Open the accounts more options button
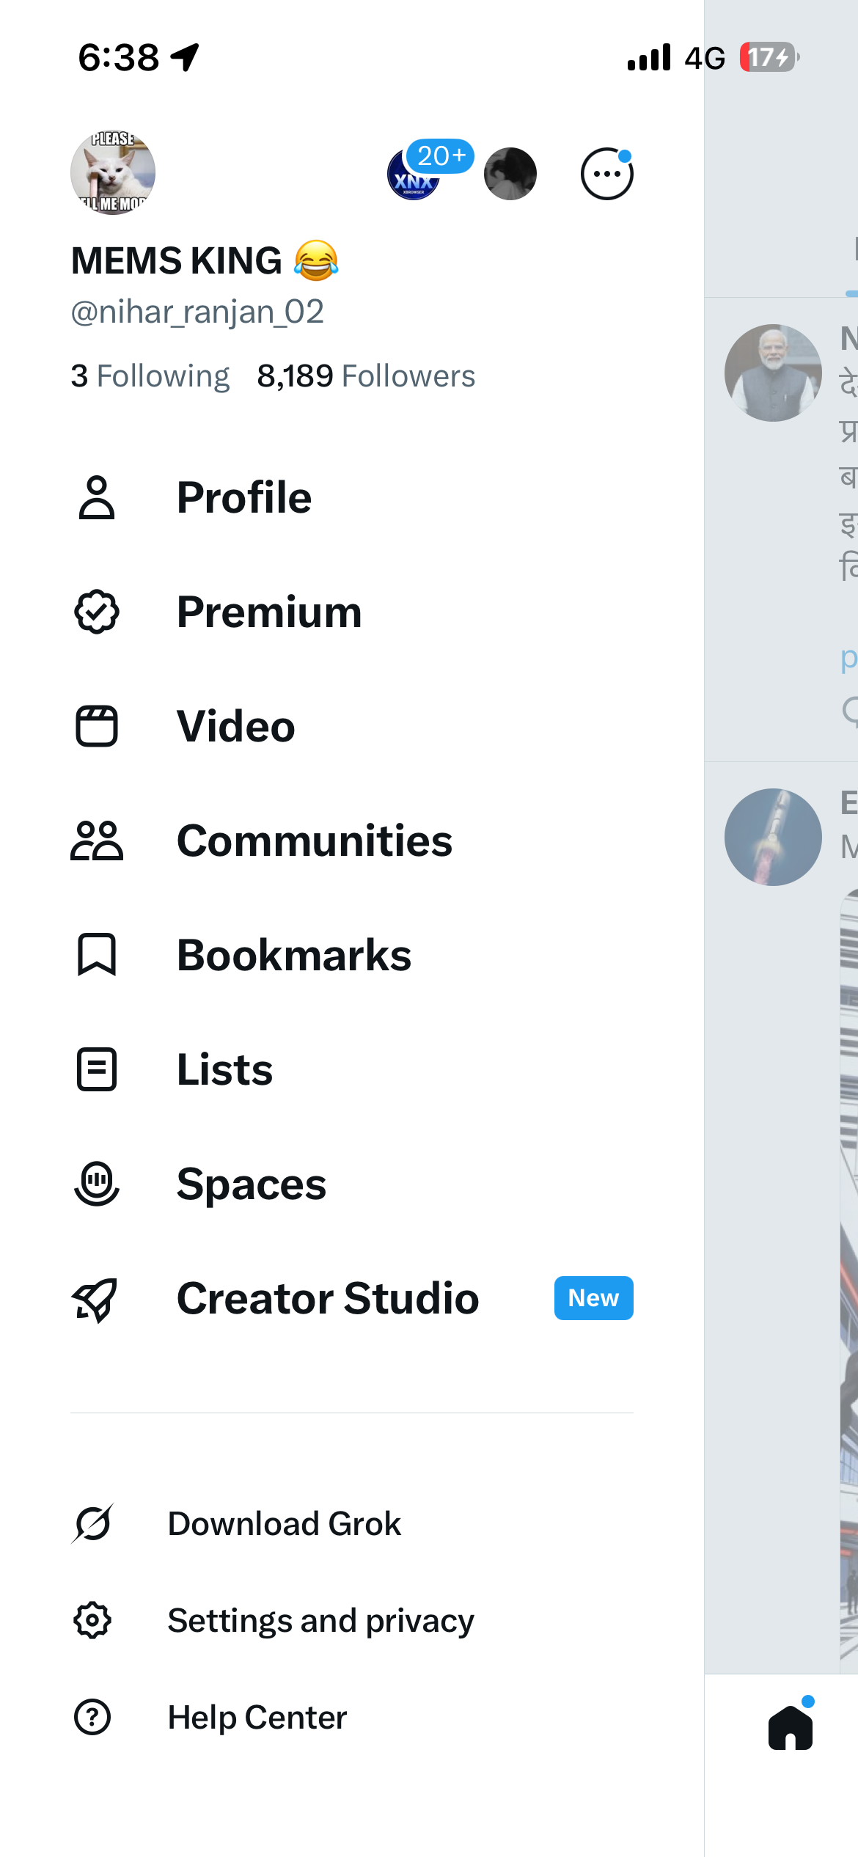This screenshot has width=858, height=1857. [606, 174]
